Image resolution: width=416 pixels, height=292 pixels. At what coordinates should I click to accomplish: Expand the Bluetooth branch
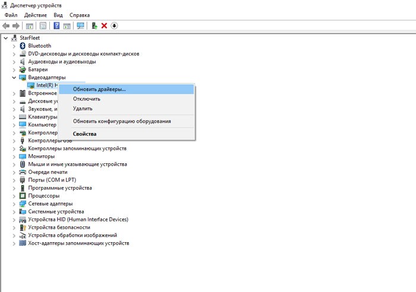pos(14,46)
